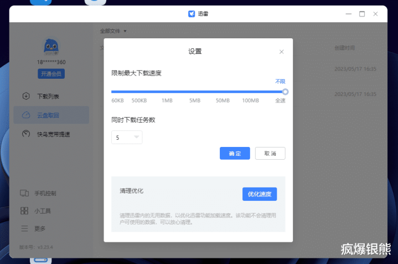
Task: Set speed limit at the 5MB mark
Action: point(195,100)
